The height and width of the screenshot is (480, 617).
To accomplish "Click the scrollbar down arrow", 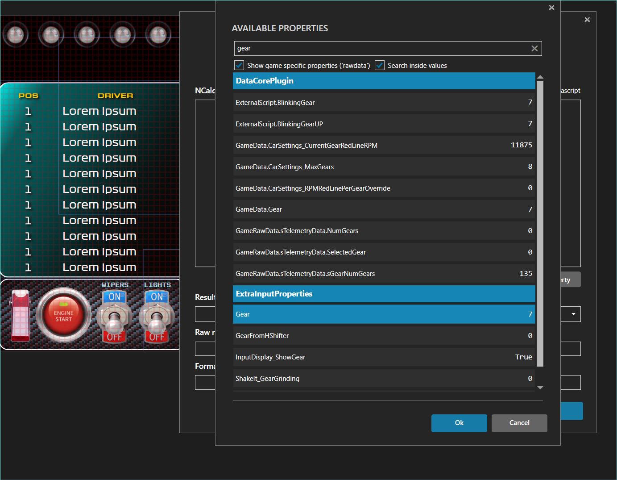I will (540, 387).
